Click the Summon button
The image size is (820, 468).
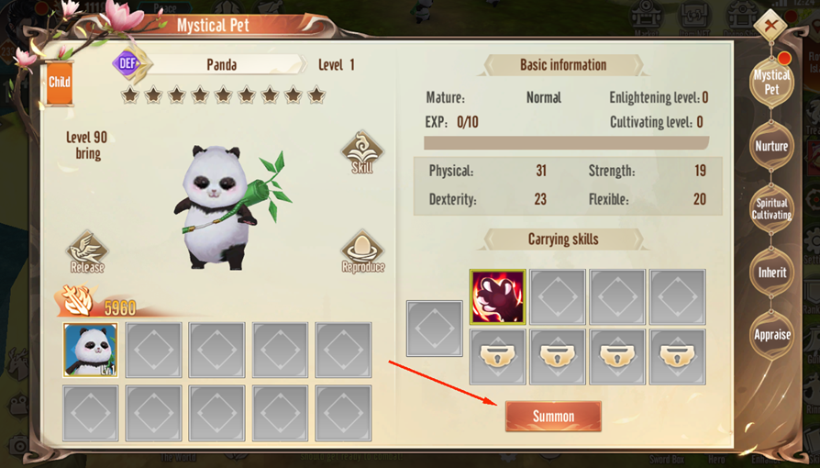[x=553, y=417]
